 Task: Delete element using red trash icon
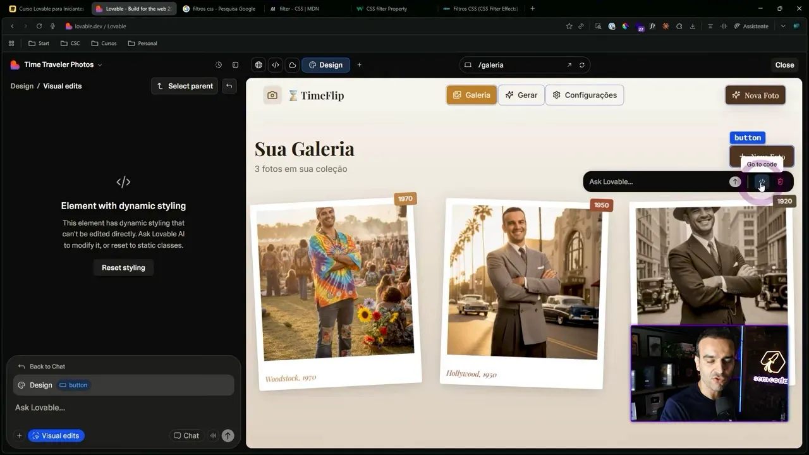[x=780, y=182]
